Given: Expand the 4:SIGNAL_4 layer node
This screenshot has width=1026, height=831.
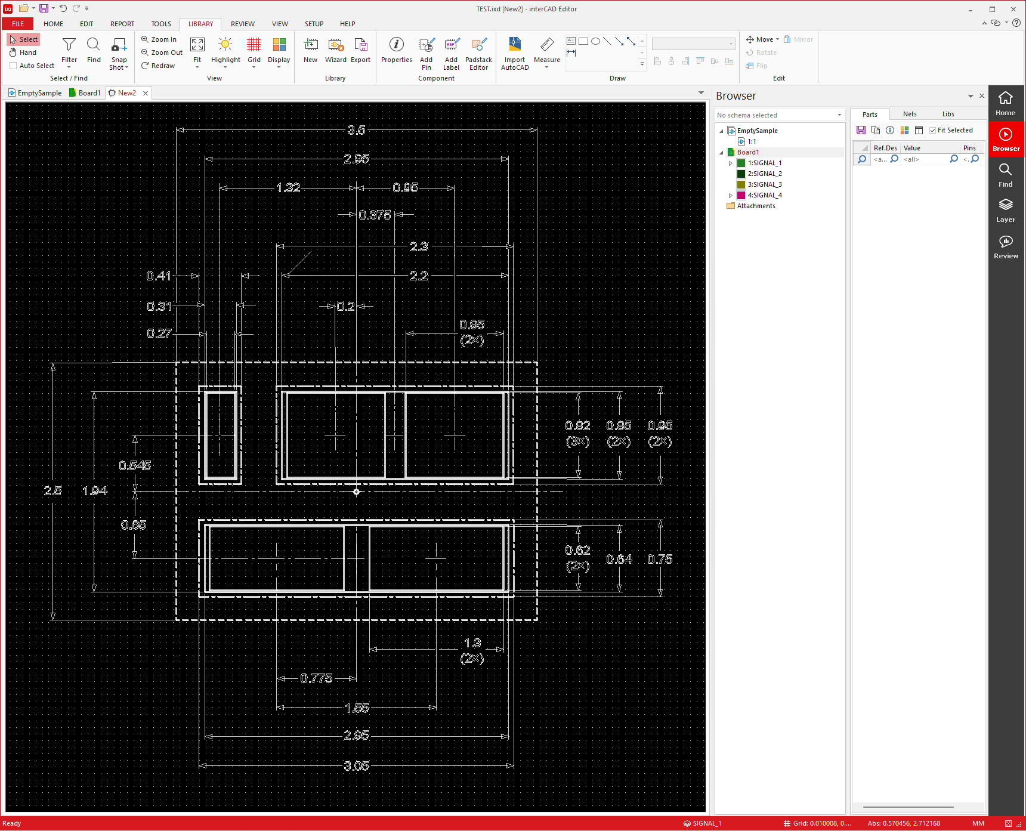Looking at the screenshot, I should [730, 195].
